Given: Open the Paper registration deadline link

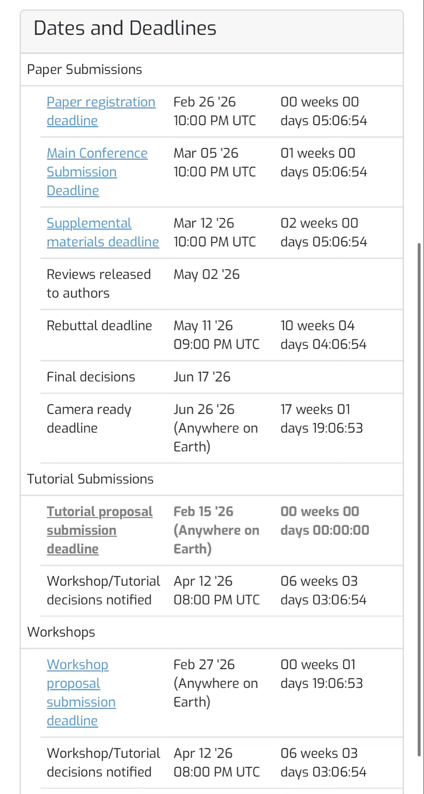Looking at the screenshot, I should tap(100, 111).
